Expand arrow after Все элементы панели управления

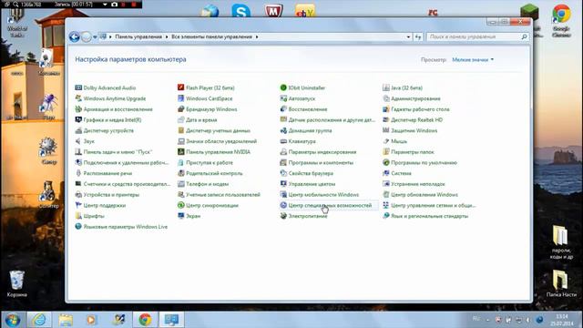257,36
